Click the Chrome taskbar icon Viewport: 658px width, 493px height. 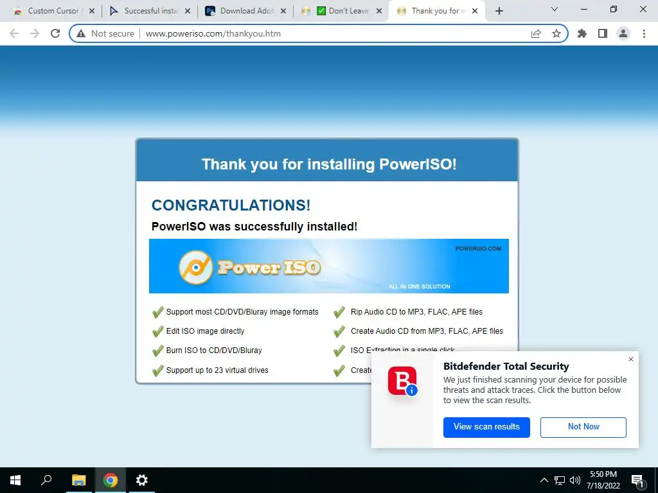pyautogui.click(x=111, y=480)
